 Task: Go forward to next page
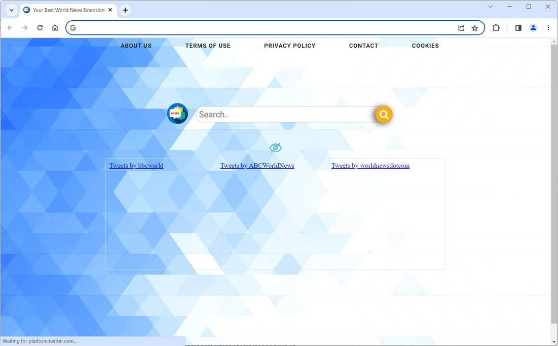pos(24,28)
